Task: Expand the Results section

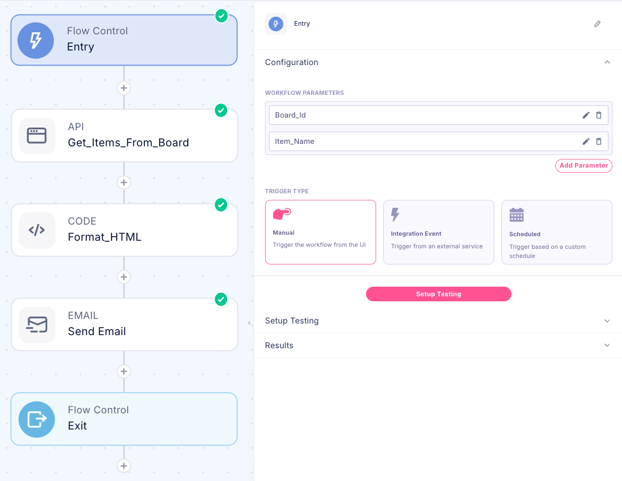Action: [607, 345]
